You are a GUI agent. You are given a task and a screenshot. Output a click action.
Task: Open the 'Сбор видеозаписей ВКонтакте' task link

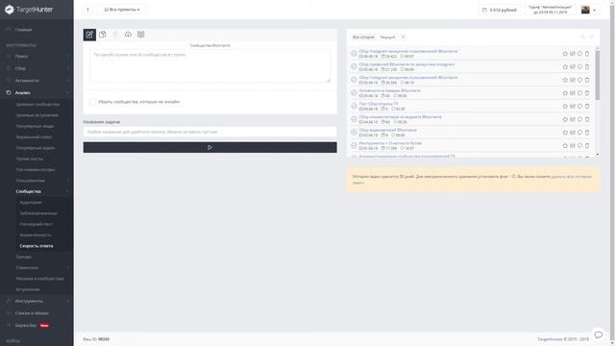coord(388,130)
